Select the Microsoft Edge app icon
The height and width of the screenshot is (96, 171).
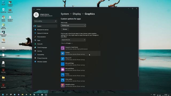point(63,64)
